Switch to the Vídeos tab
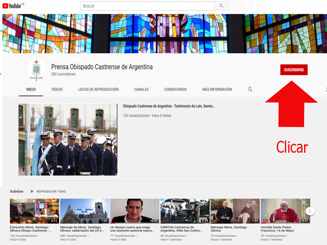Screen dimensions: 327x245 pyautogui.click(x=57, y=89)
